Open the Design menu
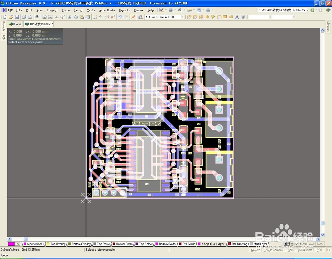 click(x=78, y=10)
